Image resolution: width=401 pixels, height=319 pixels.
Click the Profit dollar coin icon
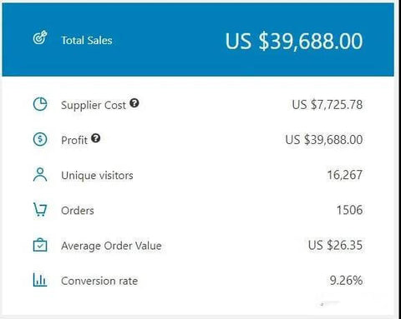tap(40, 139)
